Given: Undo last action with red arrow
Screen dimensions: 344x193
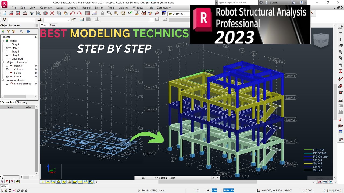Looking at the screenshot, I should [x=73, y=13].
